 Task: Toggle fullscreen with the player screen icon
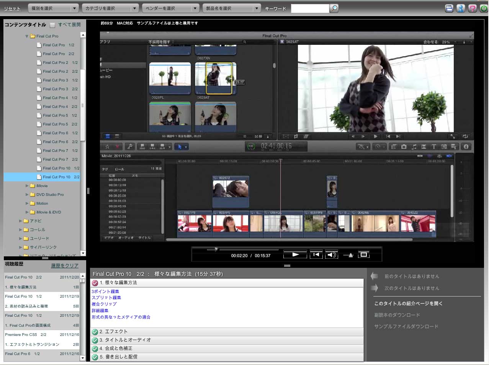tap(363, 254)
